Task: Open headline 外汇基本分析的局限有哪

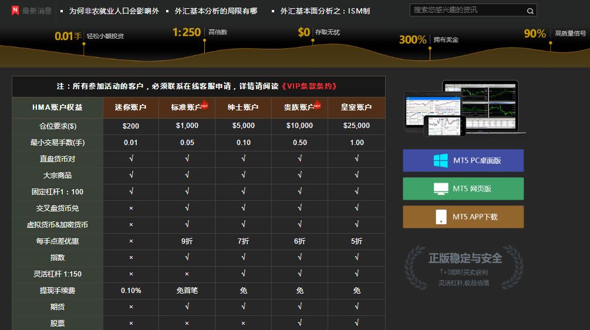Action: 216,11
